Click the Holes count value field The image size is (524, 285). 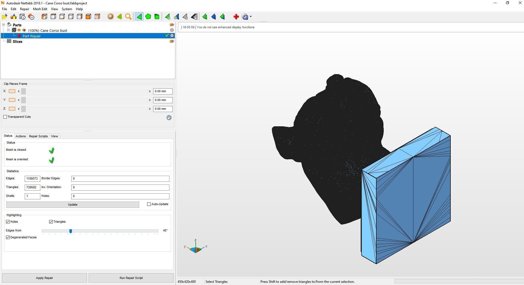click(120, 196)
